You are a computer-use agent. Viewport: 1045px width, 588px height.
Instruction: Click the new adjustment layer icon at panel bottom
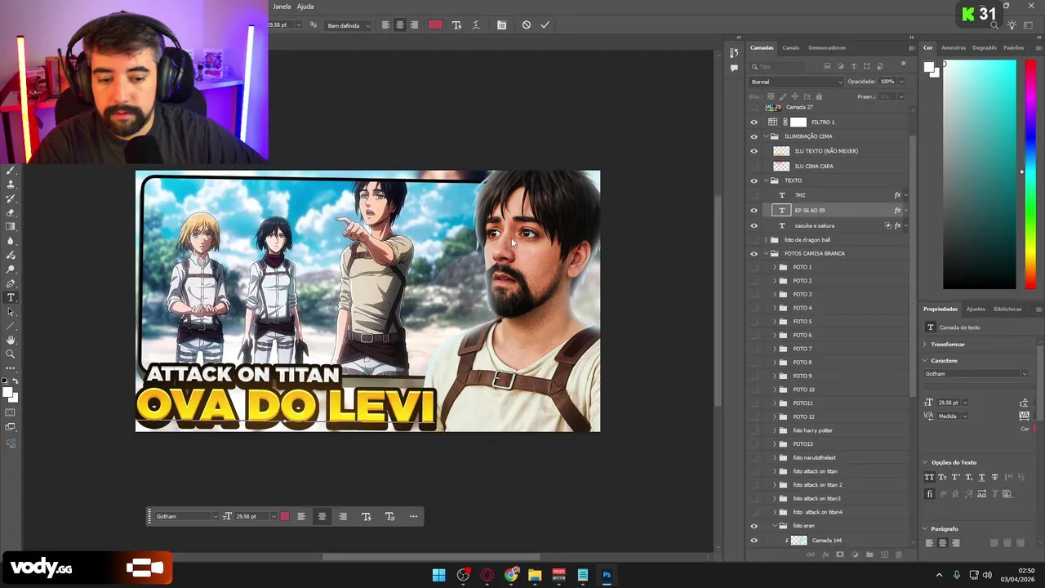(855, 555)
